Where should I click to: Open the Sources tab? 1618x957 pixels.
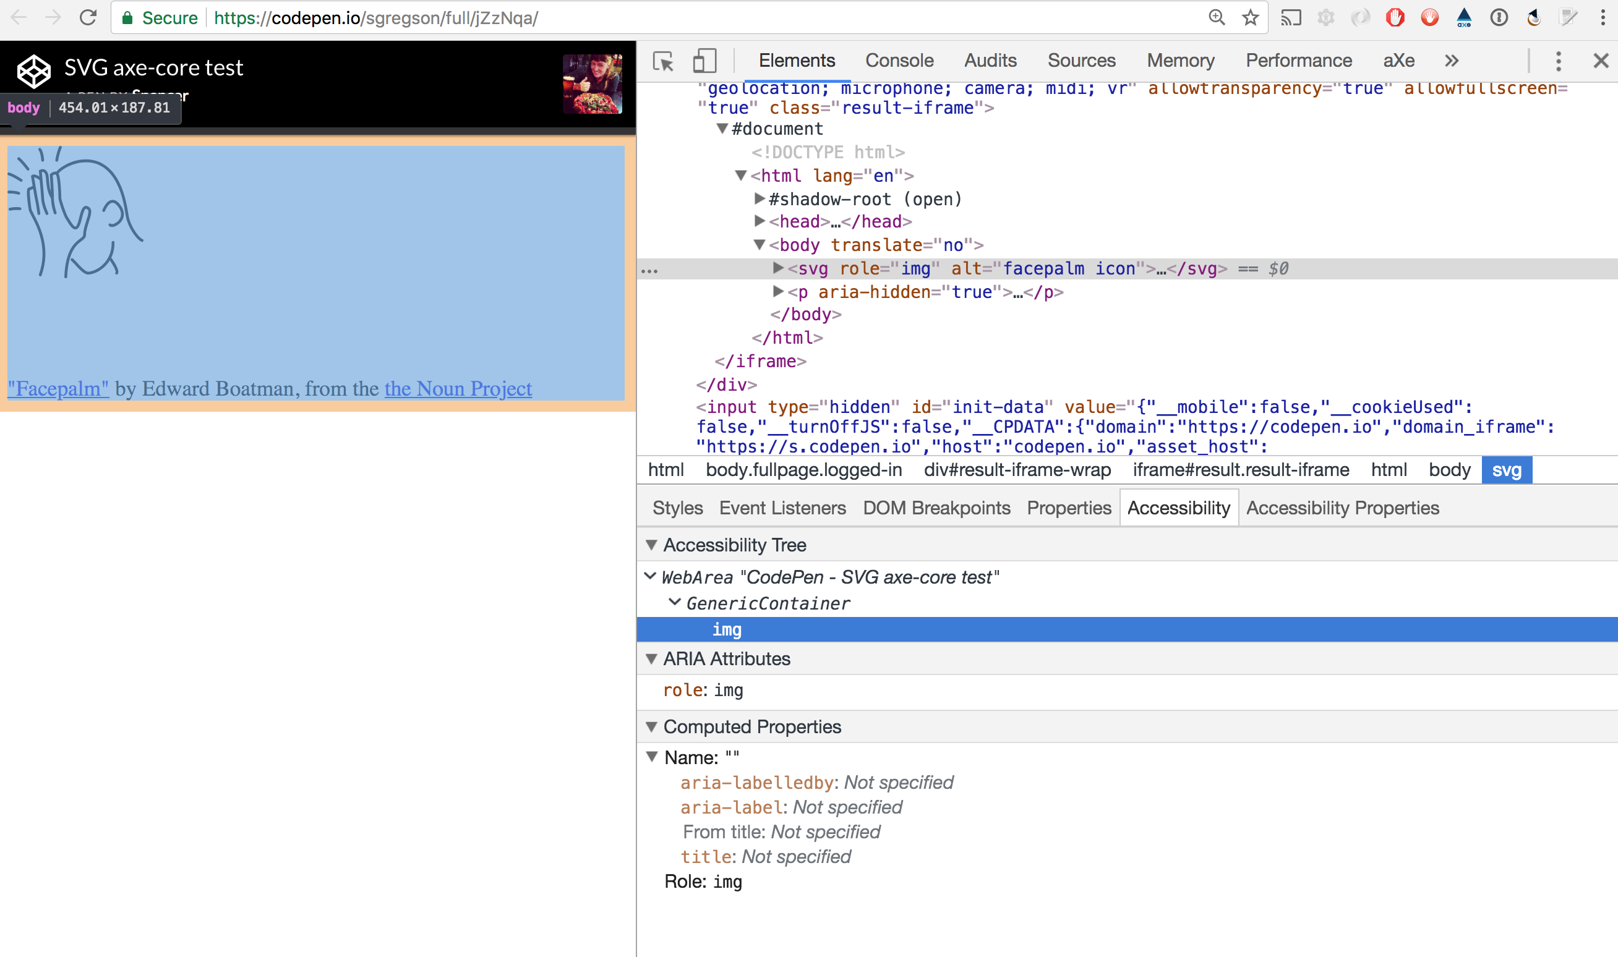pos(1081,61)
